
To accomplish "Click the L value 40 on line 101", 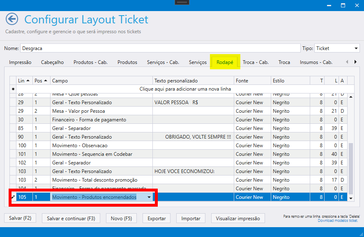I will (x=332, y=154).
